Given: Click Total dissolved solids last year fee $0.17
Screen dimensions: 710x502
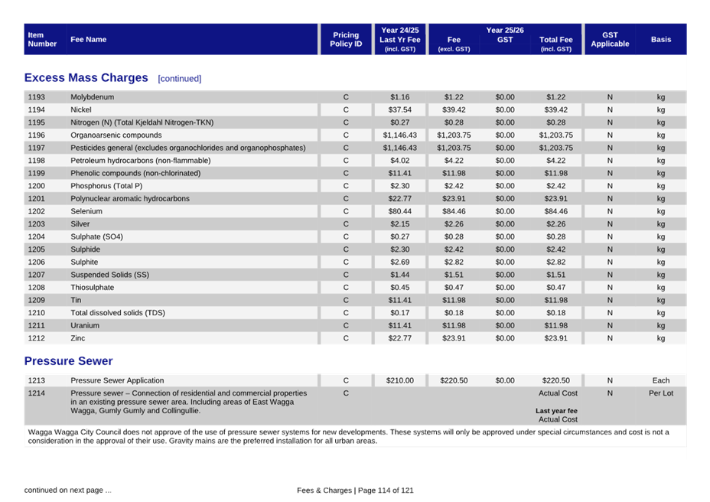Looking at the screenshot, I should (x=400, y=313).
